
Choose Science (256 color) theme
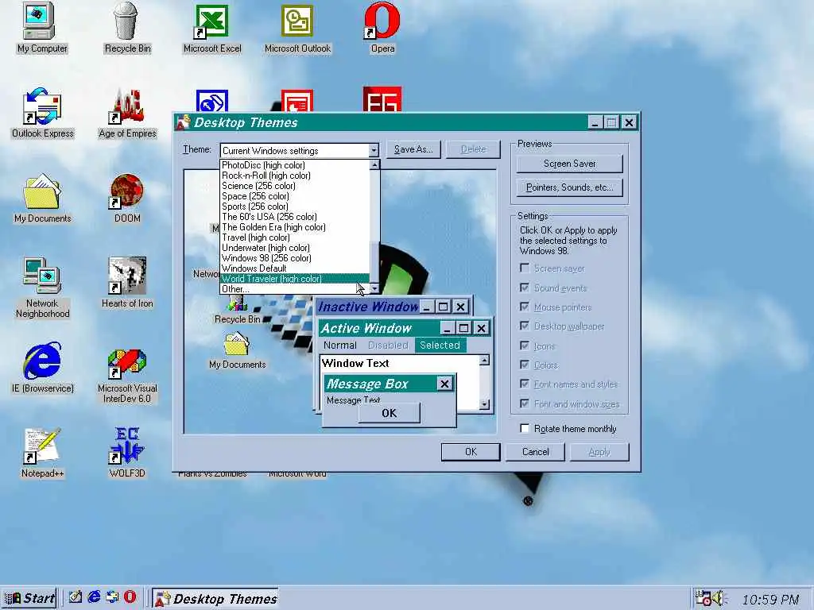[294, 186]
